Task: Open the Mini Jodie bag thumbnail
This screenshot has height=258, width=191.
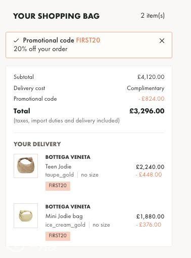Action: click(26, 216)
